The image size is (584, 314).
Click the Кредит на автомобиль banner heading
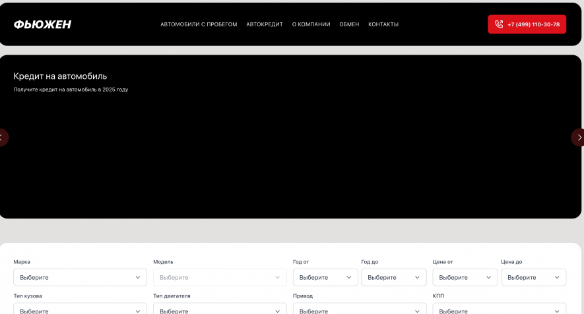[x=60, y=76]
